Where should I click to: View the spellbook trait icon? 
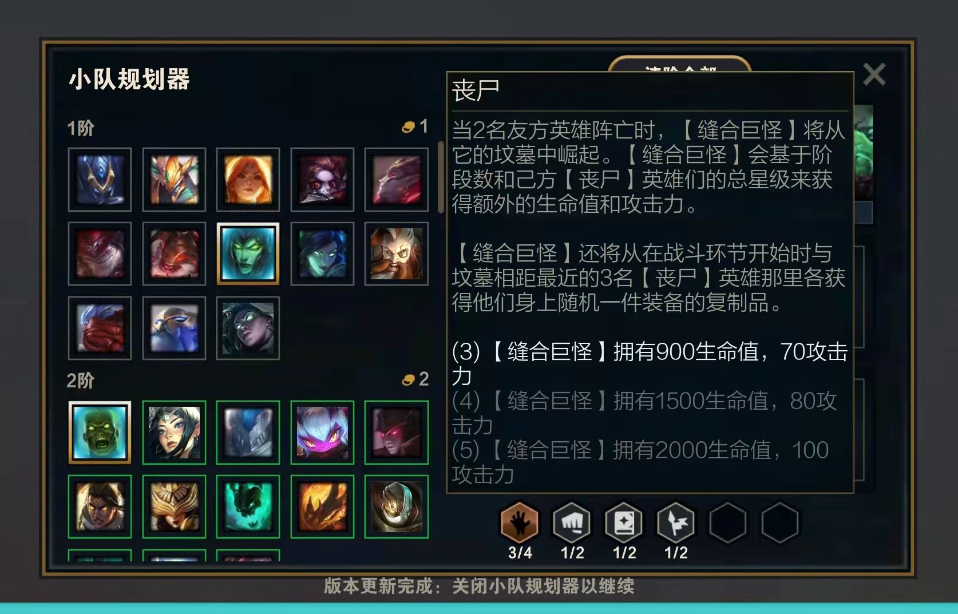click(624, 522)
